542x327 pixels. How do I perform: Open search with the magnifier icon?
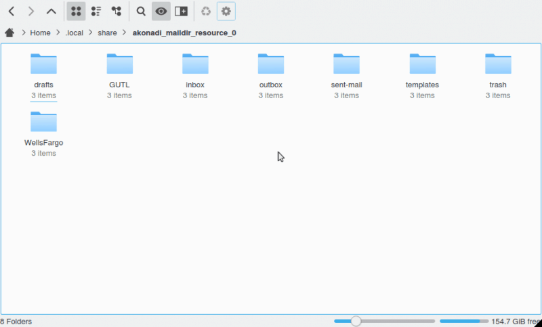coord(141,11)
